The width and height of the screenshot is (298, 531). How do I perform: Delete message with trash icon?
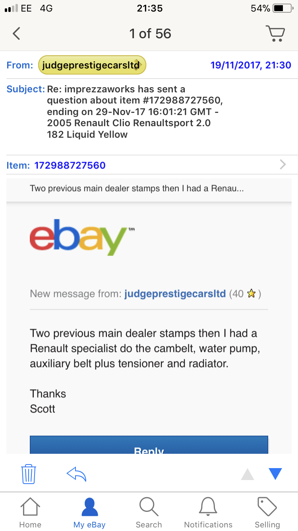(x=29, y=474)
